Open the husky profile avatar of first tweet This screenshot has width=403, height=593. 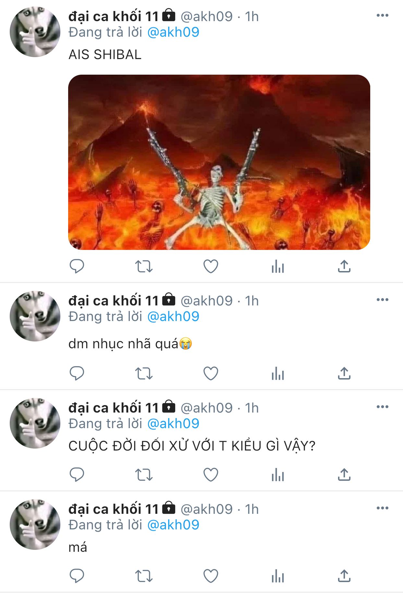coord(35,32)
